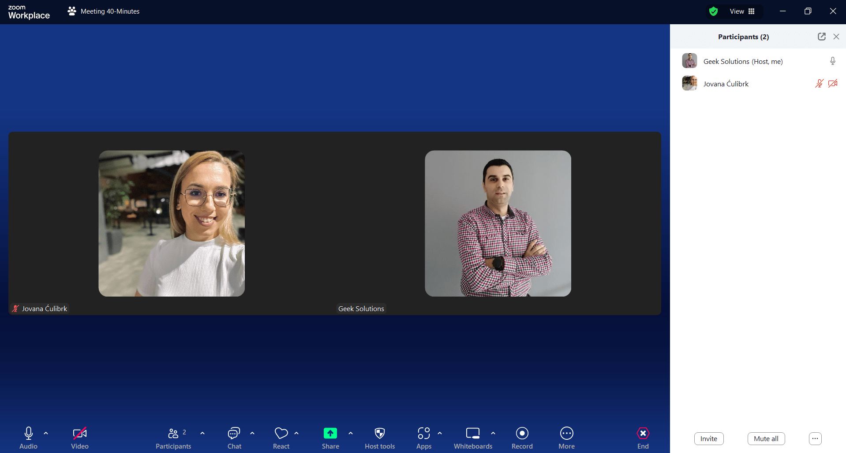The image size is (846, 453).
Task: Toggle the Participants panel in toolbar
Action: (173, 434)
